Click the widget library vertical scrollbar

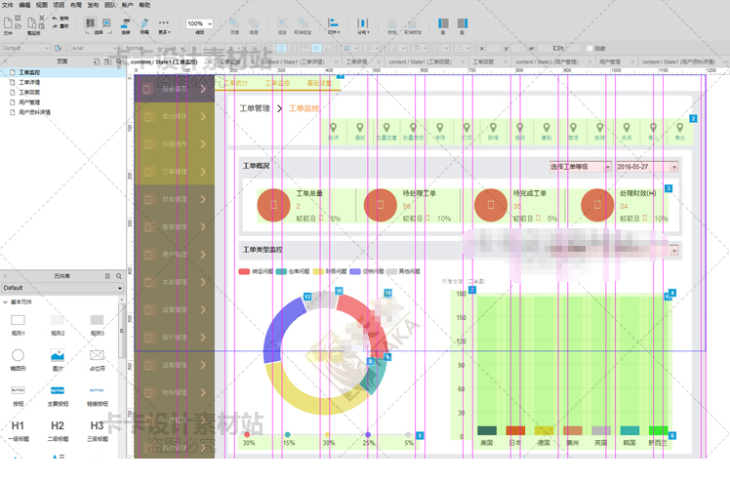[x=122, y=331]
